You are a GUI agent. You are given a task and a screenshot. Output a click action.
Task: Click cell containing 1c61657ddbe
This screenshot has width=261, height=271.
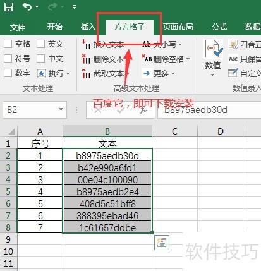pos(107,227)
